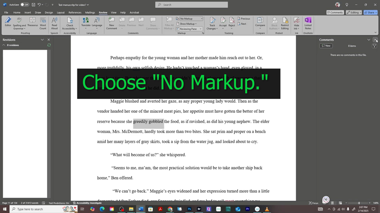Viewport: 380px width, 213px height.
Task: Collapse the revisions summary arrow
Action: tap(4, 45)
